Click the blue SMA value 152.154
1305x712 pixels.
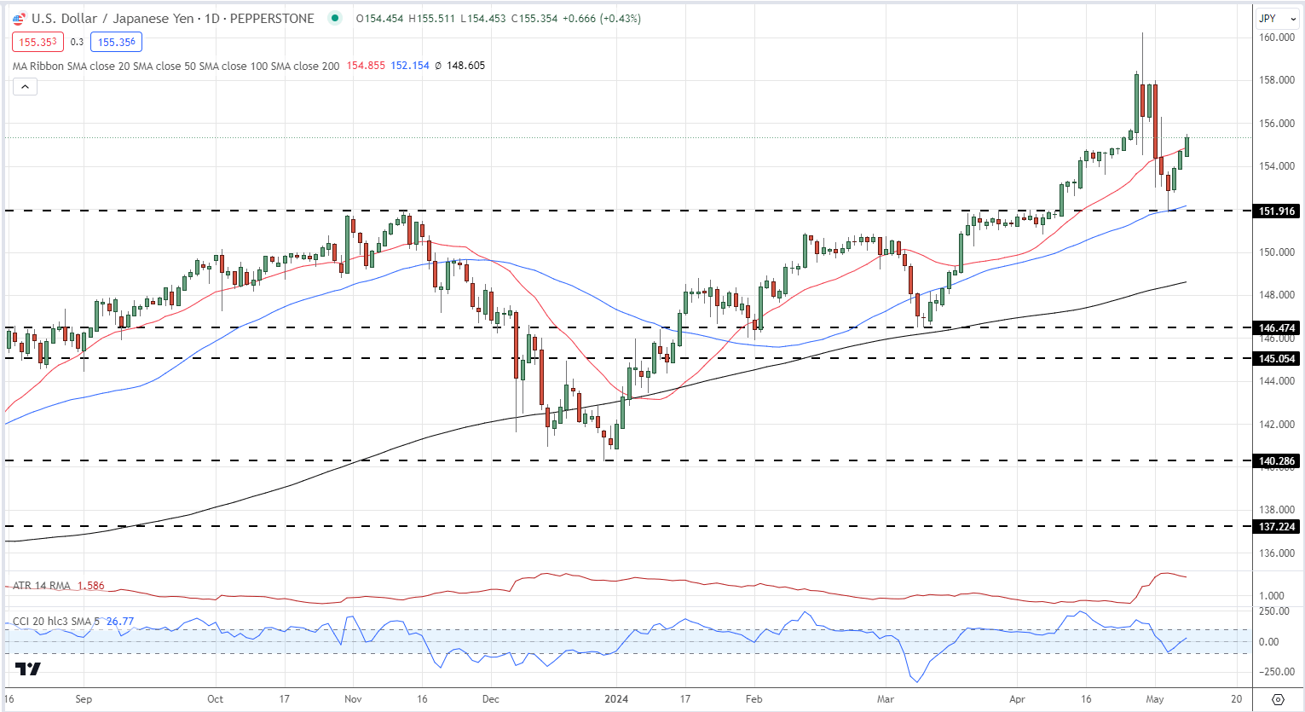point(410,66)
